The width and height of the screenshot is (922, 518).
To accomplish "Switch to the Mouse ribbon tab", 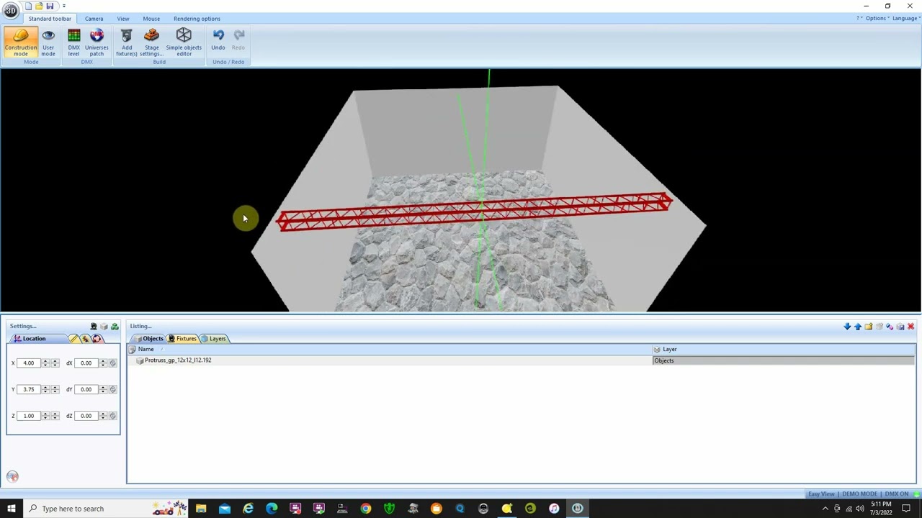I will (151, 19).
